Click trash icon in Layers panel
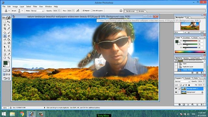The height and width of the screenshot is (117, 208). point(201,105)
